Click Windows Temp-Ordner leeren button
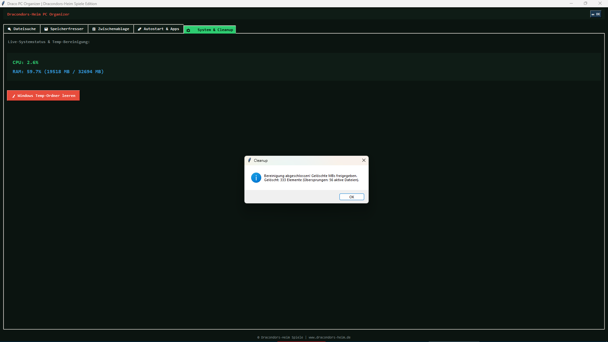The width and height of the screenshot is (608, 342). tap(43, 96)
